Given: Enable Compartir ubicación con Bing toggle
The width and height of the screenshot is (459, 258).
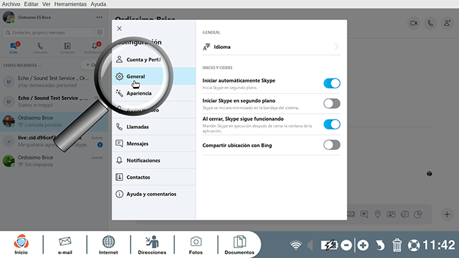Looking at the screenshot, I should coord(332,145).
